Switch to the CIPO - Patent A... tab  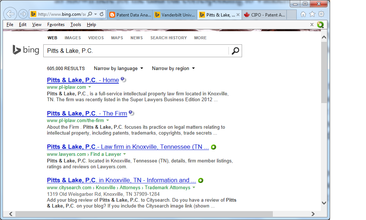[x=264, y=15]
